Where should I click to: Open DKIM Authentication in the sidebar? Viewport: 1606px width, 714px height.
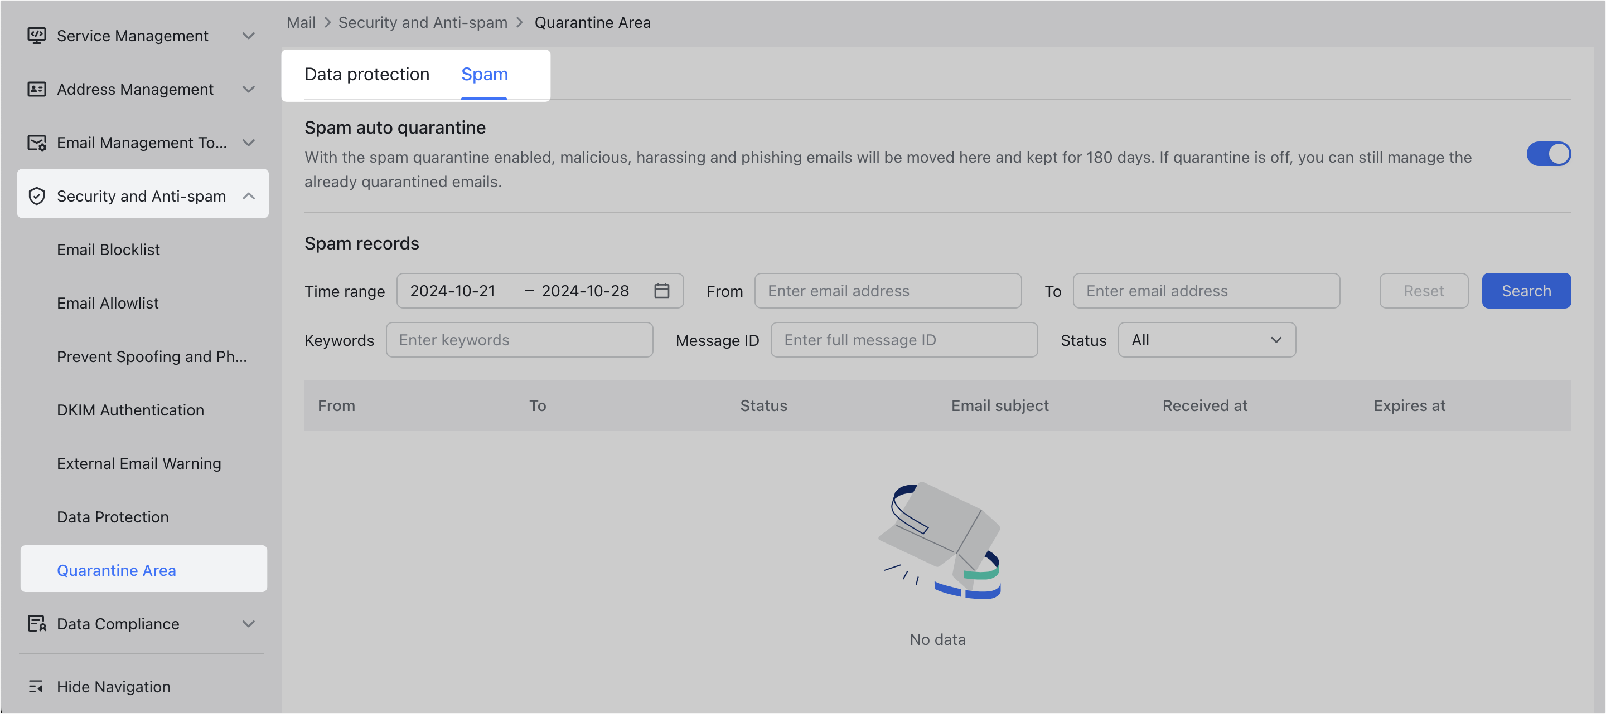click(x=130, y=410)
